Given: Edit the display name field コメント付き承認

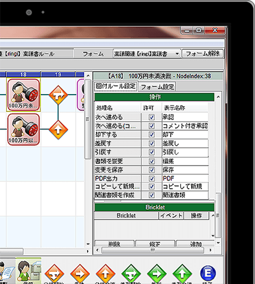Looking at the screenshot, I should coord(185,126).
